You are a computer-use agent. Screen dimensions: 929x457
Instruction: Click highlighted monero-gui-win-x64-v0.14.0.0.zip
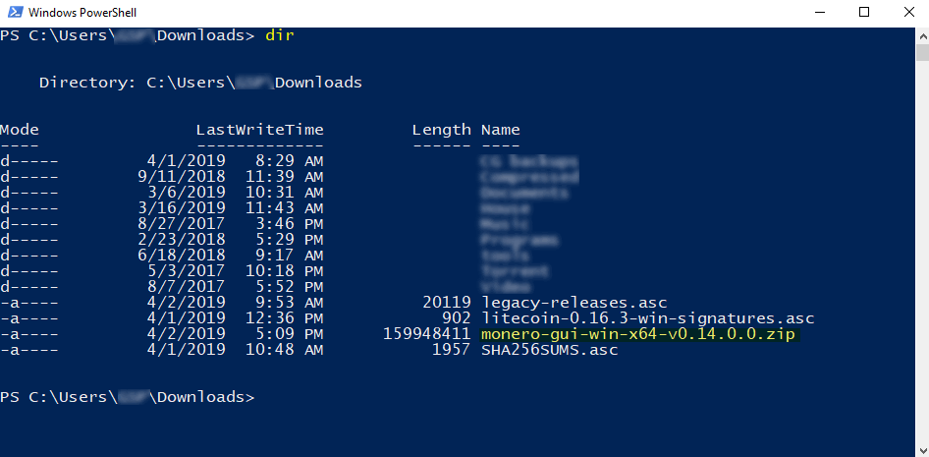coord(638,334)
